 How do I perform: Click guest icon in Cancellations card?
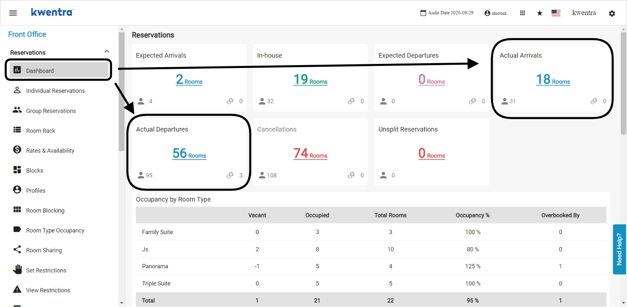[x=262, y=175]
